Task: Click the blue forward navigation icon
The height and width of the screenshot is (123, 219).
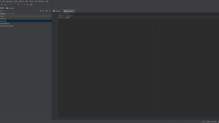Action: [5, 4]
